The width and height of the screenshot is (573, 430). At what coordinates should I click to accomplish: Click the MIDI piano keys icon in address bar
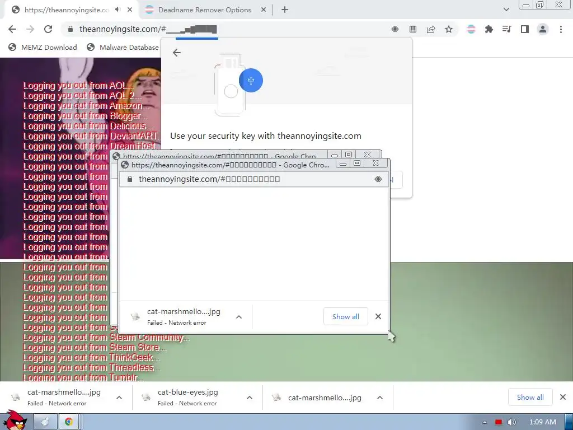click(413, 29)
